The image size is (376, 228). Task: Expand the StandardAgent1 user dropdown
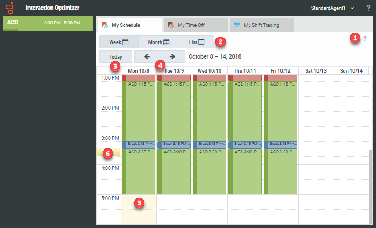[x=332, y=8]
